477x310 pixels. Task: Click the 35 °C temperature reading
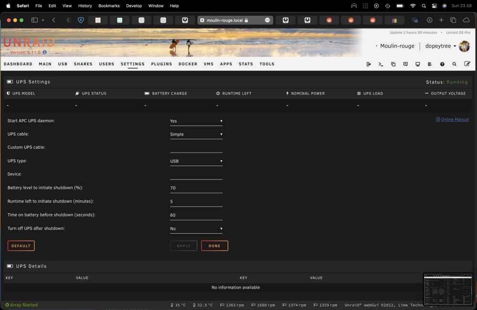click(178, 305)
